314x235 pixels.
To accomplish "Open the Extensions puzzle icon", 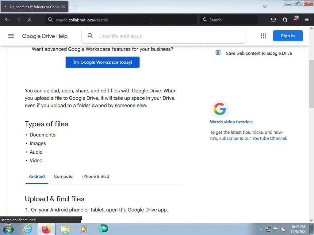I will (x=285, y=20).
